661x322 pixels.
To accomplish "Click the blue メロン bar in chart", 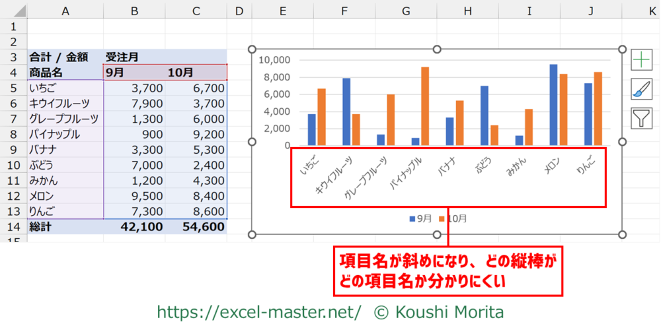I will [x=553, y=104].
